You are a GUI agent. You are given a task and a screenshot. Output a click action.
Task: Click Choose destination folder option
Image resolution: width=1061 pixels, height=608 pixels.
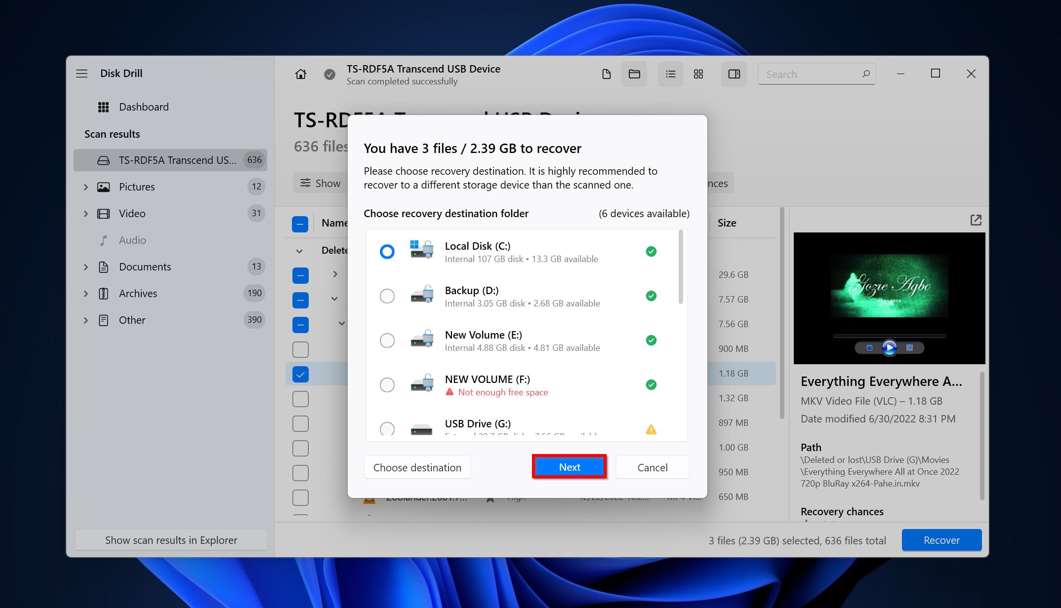pos(417,467)
